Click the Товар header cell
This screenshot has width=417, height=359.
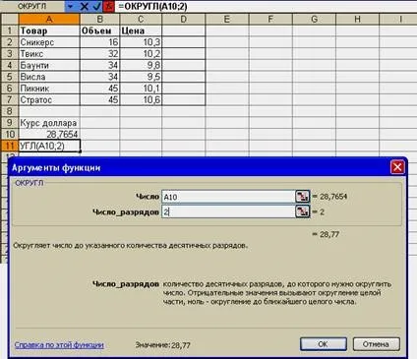click(49, 30)
